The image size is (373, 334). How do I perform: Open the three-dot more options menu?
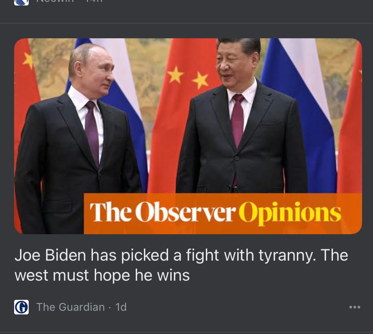[x=354, y=307]
